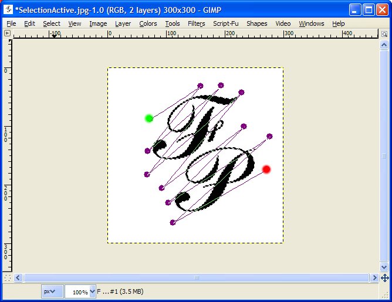Image resolution: width=392 pixels, height=302 pixels.
Task: Click the horizontal scrollbar right arrow
Action: click(374, 278)
